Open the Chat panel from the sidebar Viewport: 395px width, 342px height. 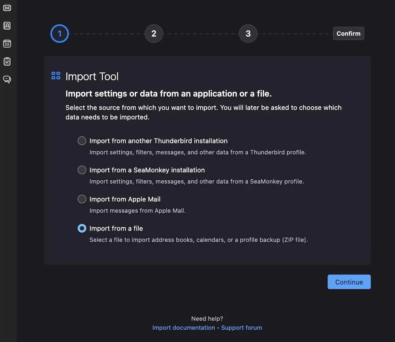7,79
